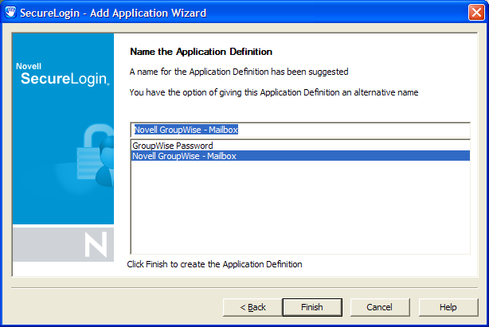
Task: Cancel the Add Application Wizard
Action: [379, 307]
